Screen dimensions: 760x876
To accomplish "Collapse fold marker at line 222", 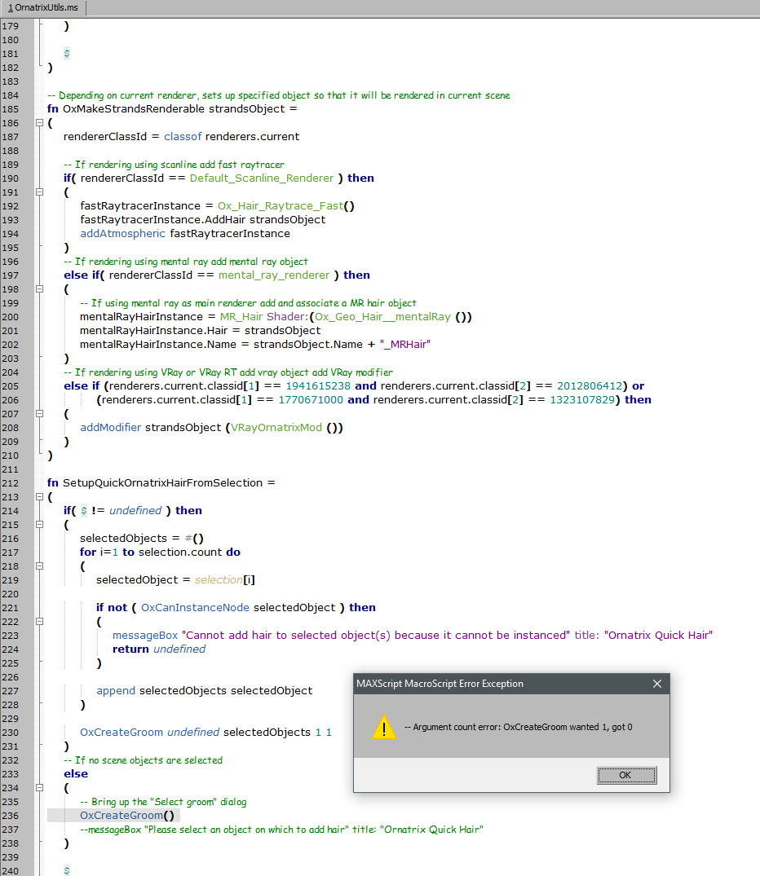I will coord(38,621).
